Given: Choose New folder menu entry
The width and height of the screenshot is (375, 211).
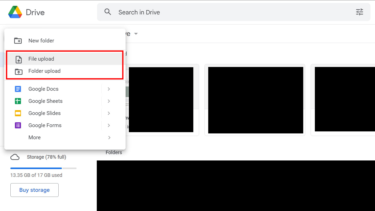Looking at the screenshot, I should 41,41.
